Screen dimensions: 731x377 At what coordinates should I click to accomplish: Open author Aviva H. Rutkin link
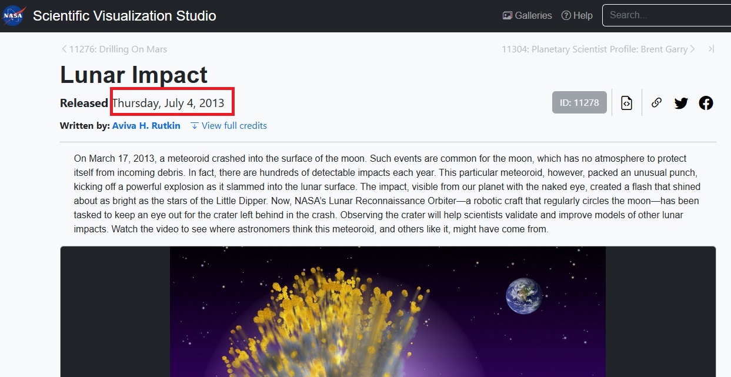point(146,125)
